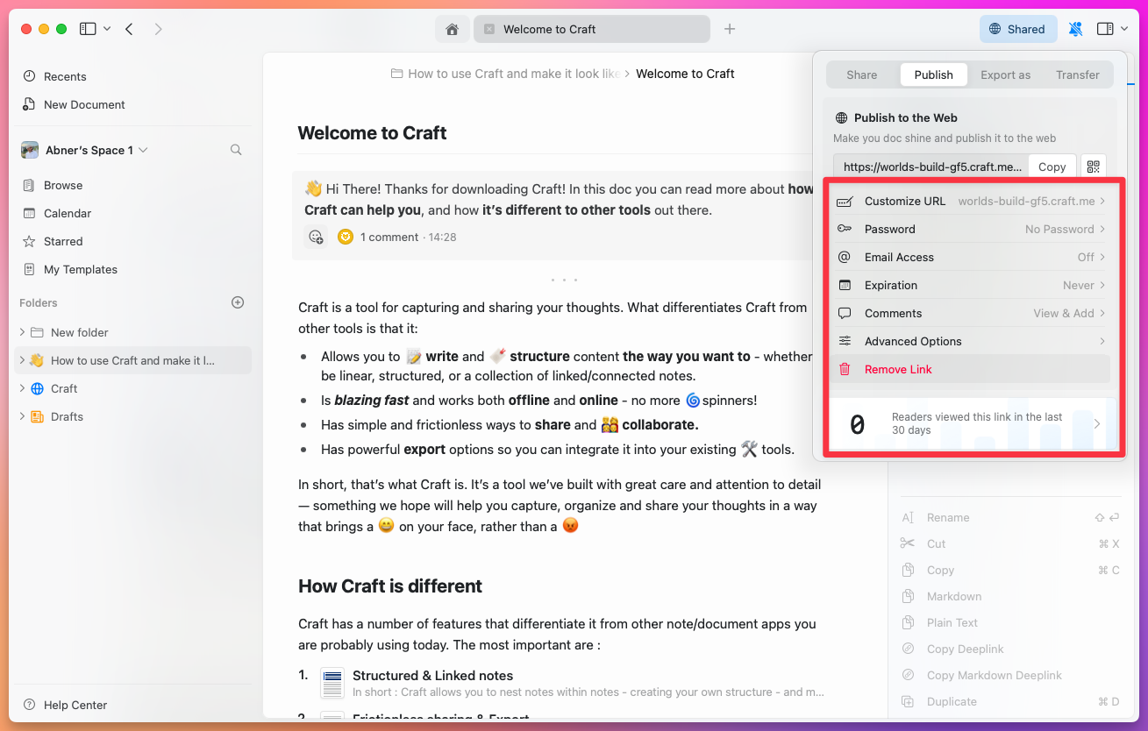Select the Drafts folder

pos(67,416)
